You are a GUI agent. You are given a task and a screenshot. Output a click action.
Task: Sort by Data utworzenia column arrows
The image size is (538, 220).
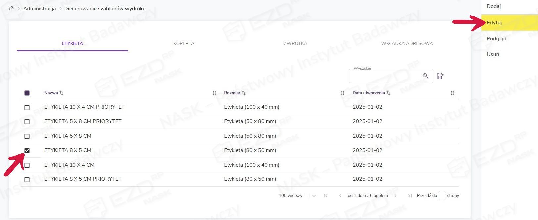click(388, 93)
